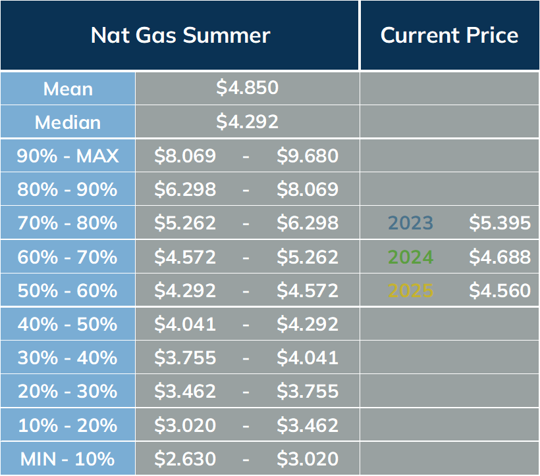The image size is (540, 476).
Task: Select the 20% - 30% row label
Action: tap(67, 391)
